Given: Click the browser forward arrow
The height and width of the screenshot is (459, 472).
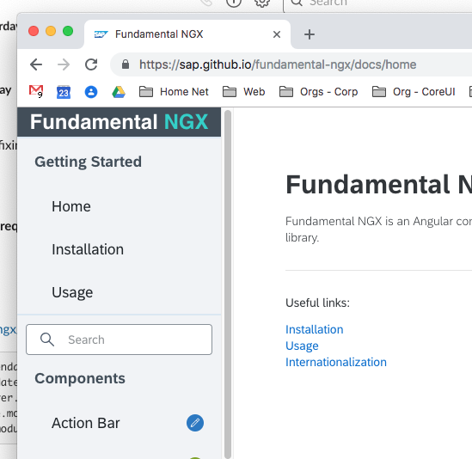Looking at the screenshot, I should [64, 64].
